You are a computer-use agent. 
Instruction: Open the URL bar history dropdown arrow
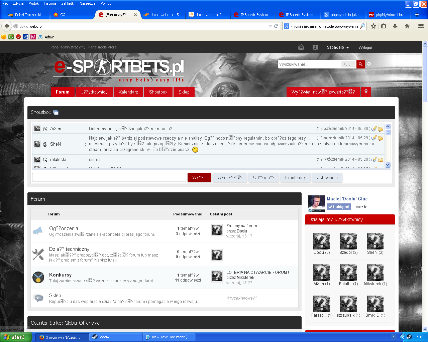(x=270, y=26)
